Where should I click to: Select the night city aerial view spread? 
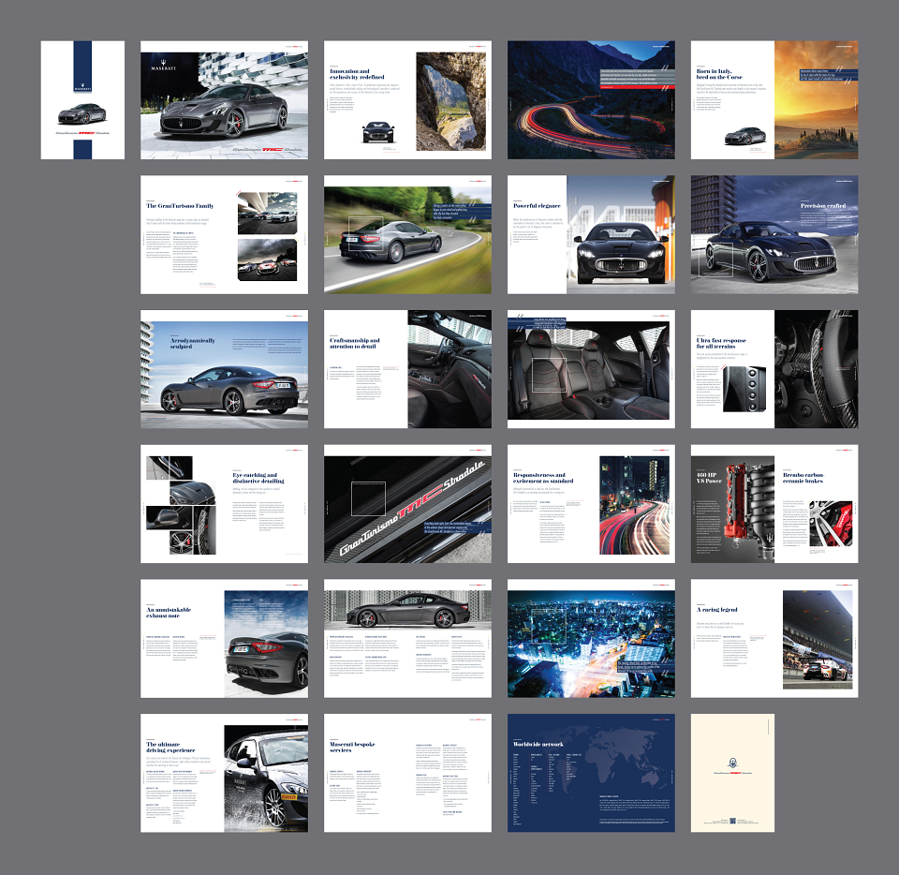click(591, 639)
